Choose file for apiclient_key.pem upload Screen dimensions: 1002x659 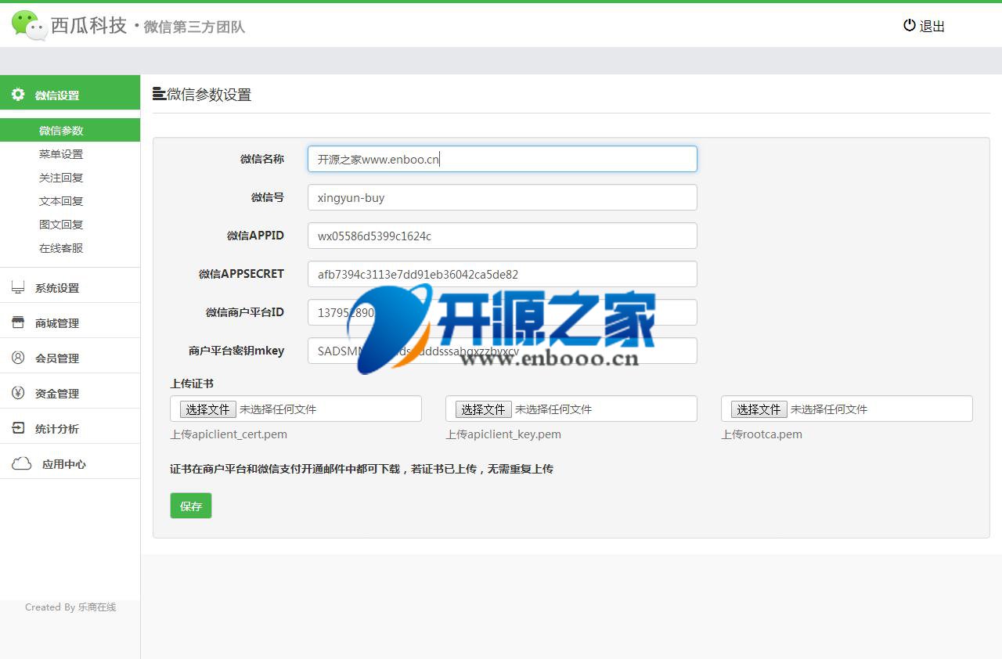point(484,409)
